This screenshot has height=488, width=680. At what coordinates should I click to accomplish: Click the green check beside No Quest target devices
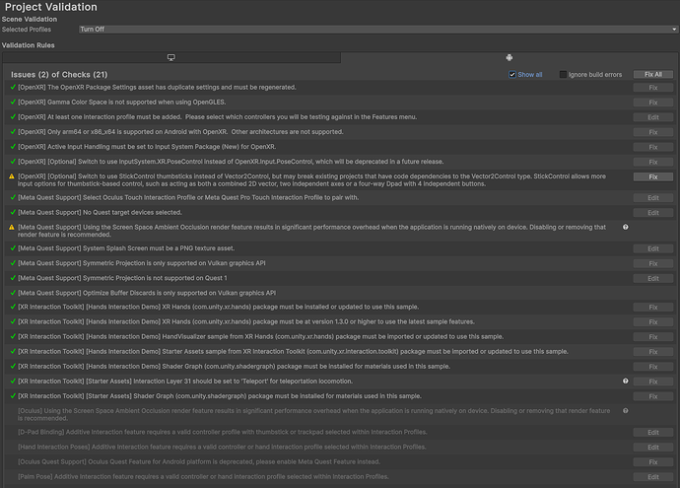pos(12,212)
